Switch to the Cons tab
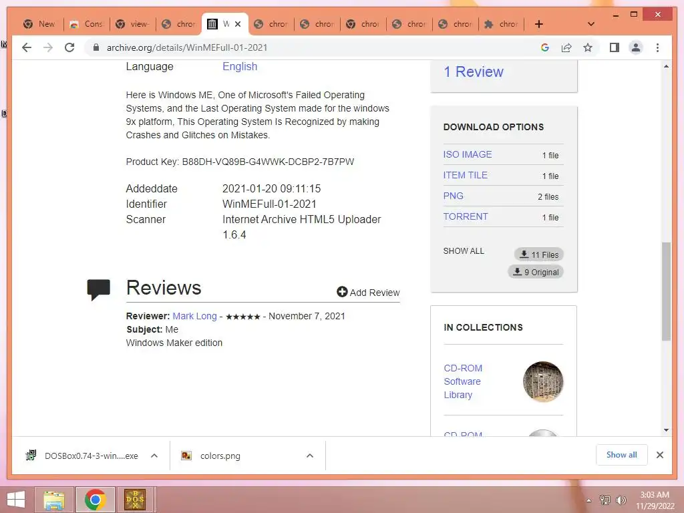 point(87,24)
